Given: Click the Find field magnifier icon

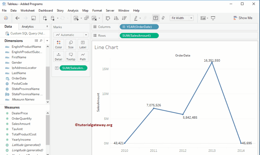Looking at the screenshot, I should pyautogui.click(x=41, y=40).
